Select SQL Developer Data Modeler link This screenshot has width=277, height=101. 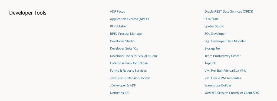[x=225, y=41]
